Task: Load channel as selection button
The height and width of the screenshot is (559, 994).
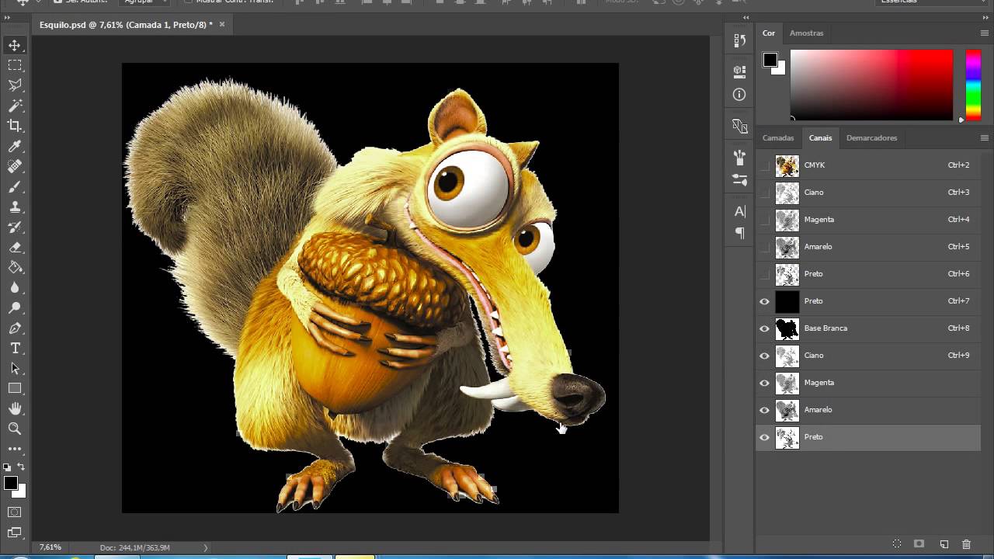Action: tap(896, 544)
